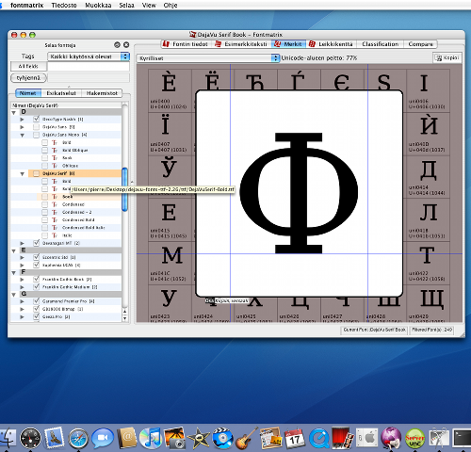Viewport: 471px width, 452px height.
Task: Launch iTunes from the Dock
Action: (151, 438)
